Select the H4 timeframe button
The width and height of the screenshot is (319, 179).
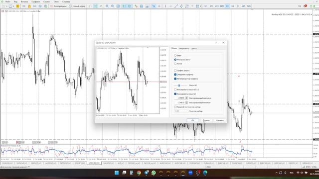tap(233, 6)
